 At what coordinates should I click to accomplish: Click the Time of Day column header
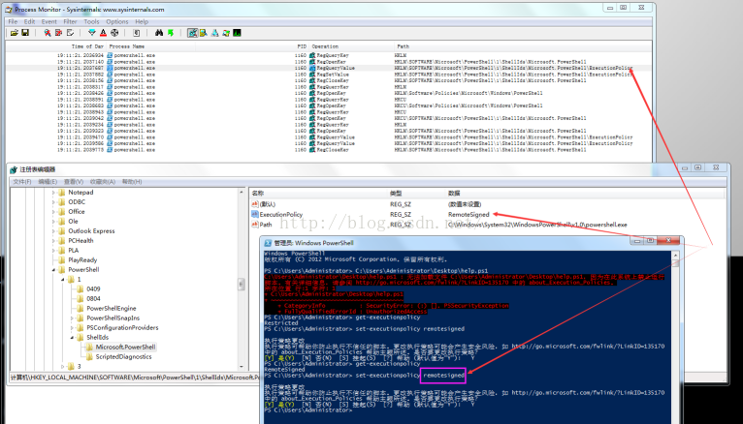[87, 46]
